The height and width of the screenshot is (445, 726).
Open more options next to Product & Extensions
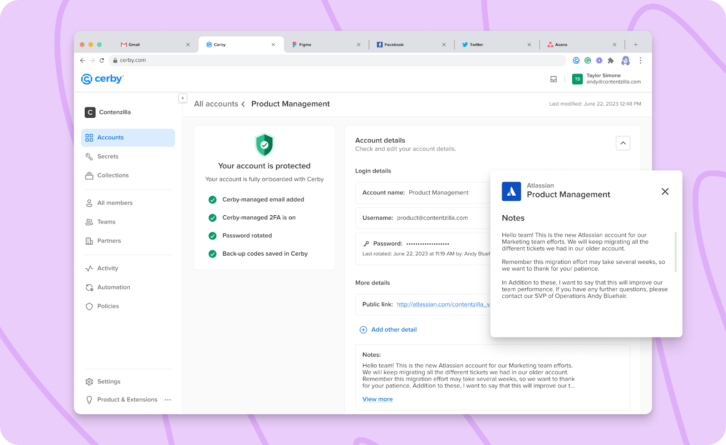coord(168,400)
